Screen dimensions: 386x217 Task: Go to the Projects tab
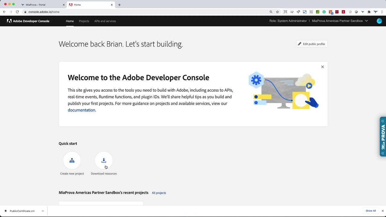click(84, 21)
